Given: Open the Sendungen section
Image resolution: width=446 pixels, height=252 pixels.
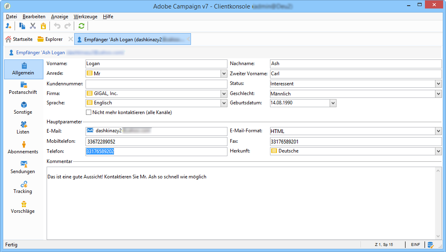Looking at the screenshot, I should tap(24, 168).
